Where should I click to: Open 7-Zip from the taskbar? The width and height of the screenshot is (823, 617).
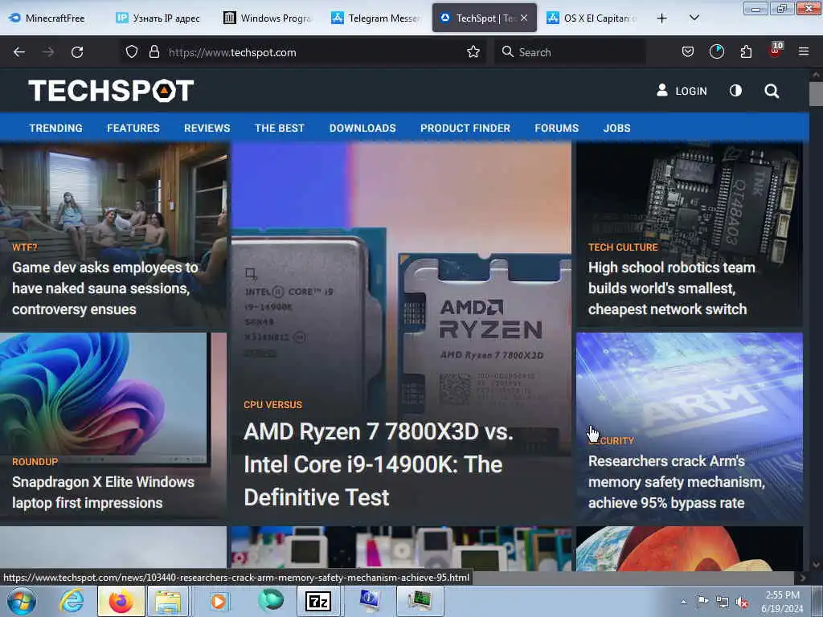pyautogui.click(x=318, y=601)
